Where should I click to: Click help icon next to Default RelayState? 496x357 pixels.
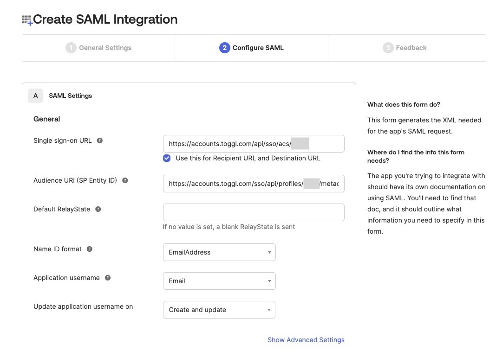click(98, 209)
